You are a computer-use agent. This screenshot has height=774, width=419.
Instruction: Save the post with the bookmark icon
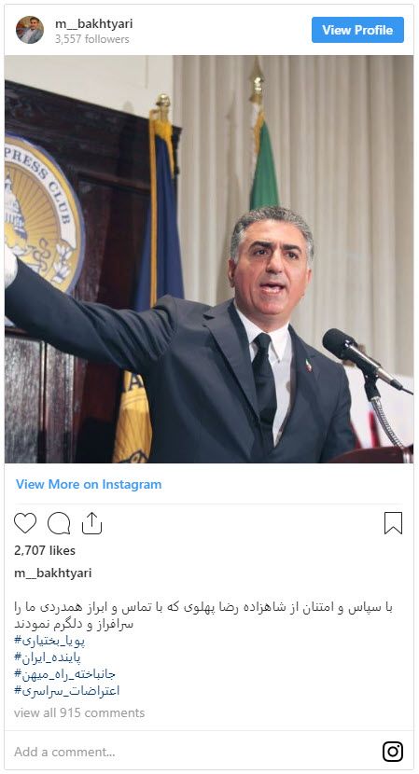[393, 523]
